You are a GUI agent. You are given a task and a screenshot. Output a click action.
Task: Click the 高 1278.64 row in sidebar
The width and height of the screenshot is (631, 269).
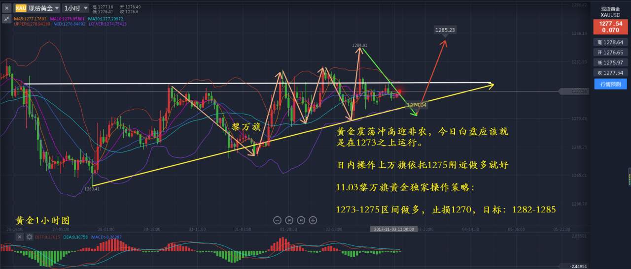pos(610,42)
